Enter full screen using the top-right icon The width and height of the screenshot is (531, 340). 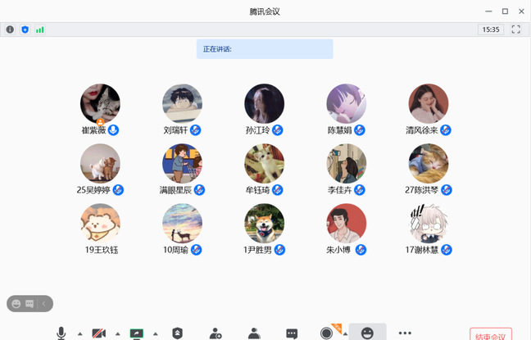tap(515, 29)
